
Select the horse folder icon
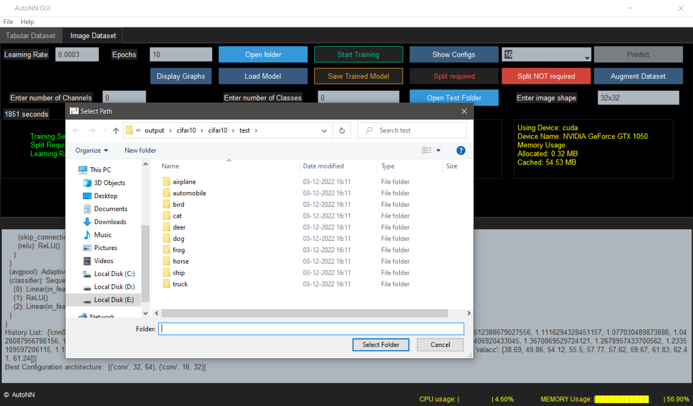tap(167, 261)
